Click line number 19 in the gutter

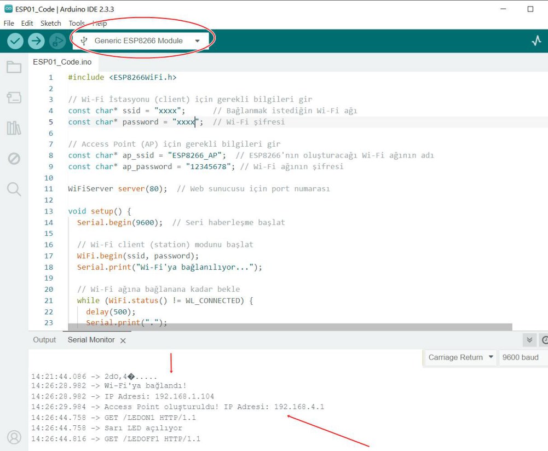click(x=49, y=278)
